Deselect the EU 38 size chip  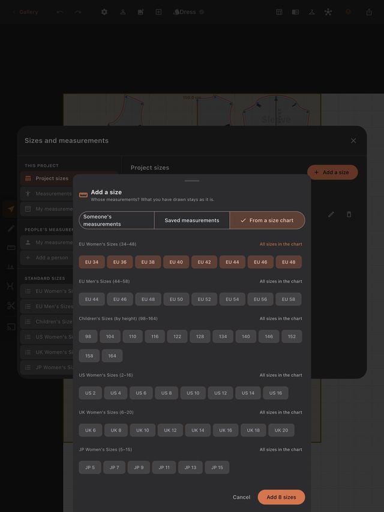pyautogui.click(x=148, y=262)
